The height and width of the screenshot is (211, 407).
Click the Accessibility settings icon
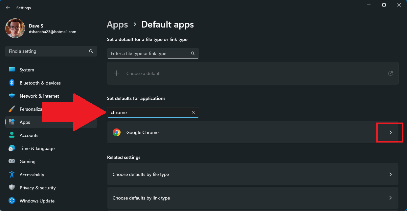coord(11,175)
